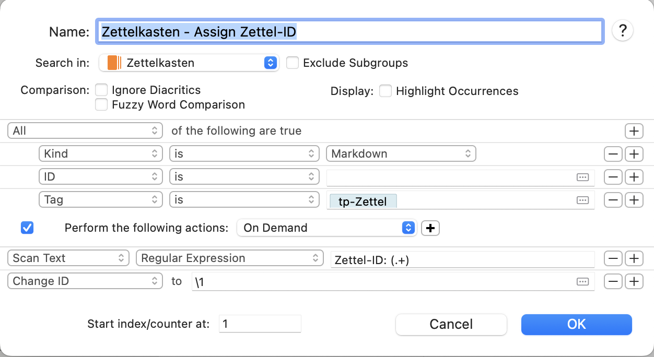Remove the Scan Text action row
Screen dimensions: 654x357
pyautogui.click(x=613, y=258)
